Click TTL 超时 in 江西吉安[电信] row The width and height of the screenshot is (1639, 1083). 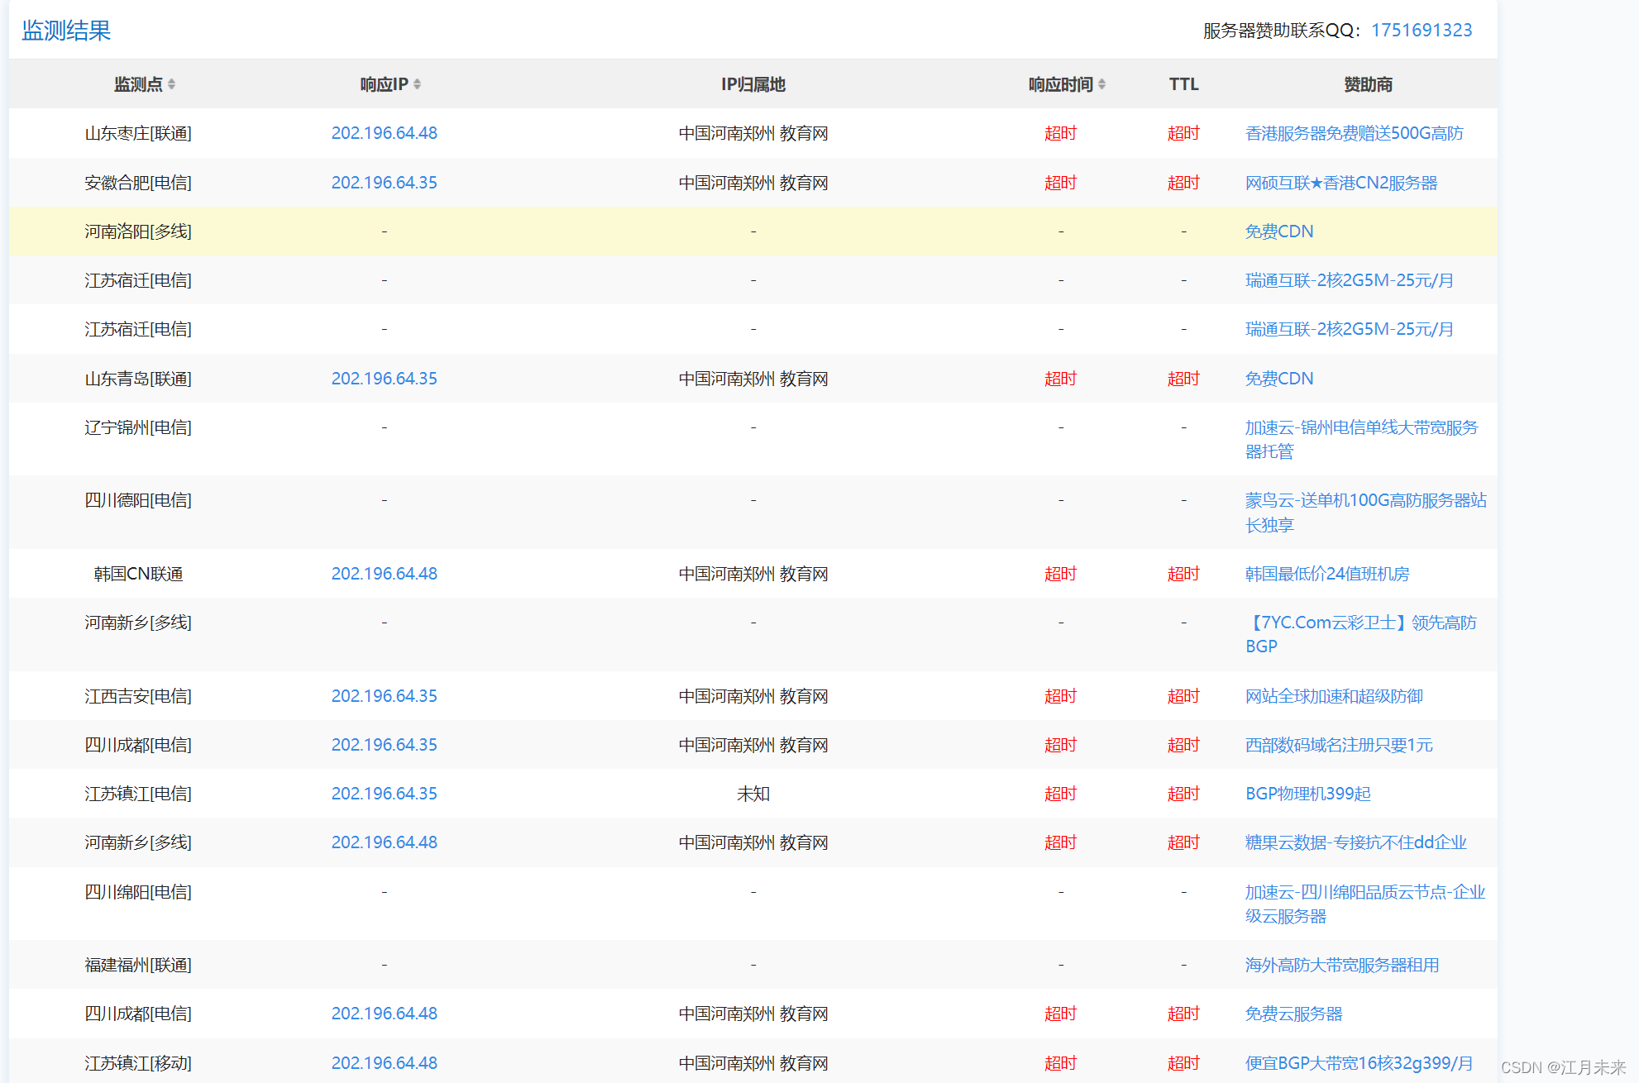(1183, 696)
